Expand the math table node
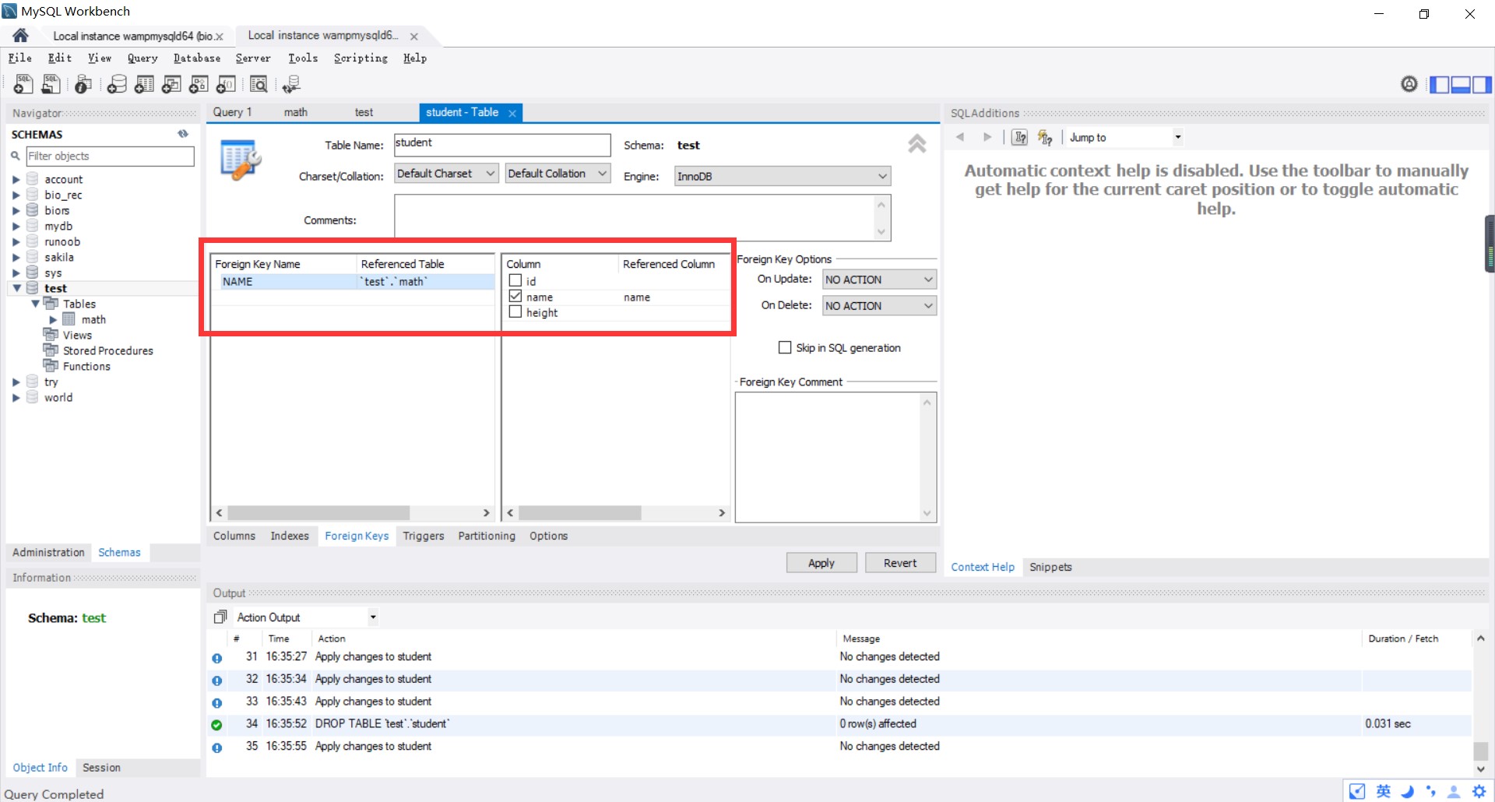Image resolution: width=1495 pixels, height=802 pixels. [53, 319]
